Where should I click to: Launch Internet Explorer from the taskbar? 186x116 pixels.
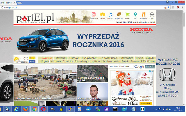(x=16, y=109)
